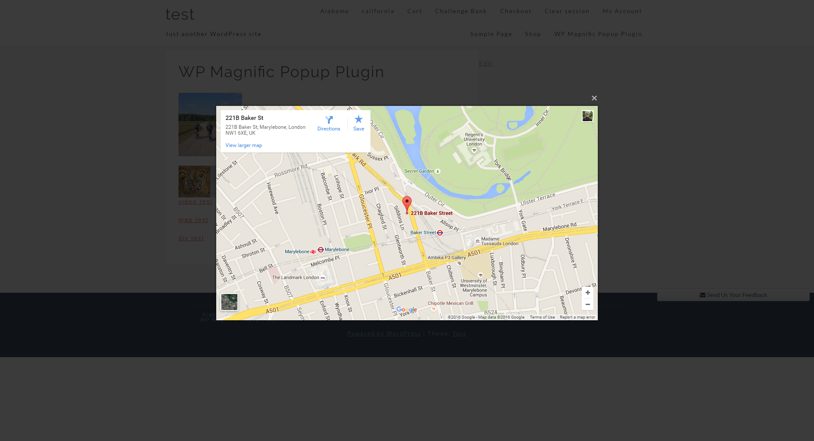This screenshot has height=441, width=814.
Task: Click the red 221B Baker Street pin
Action: (x=407, y=205)
